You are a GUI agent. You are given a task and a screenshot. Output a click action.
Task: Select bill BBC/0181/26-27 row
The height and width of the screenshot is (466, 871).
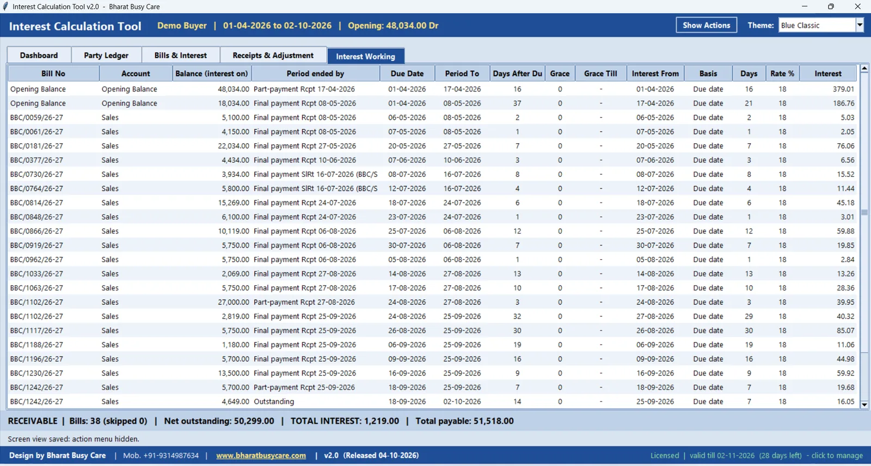coord(433,146)
